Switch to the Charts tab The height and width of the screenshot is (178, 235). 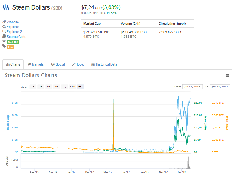click(x=13, y=64)
